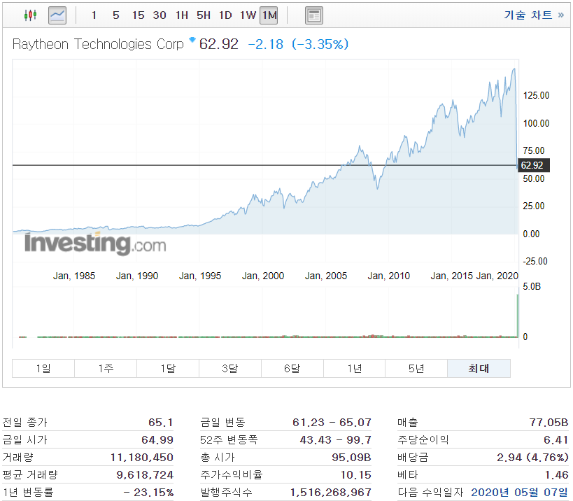Click the 평균 거래량 value 9,618,724

click(145, 475)
